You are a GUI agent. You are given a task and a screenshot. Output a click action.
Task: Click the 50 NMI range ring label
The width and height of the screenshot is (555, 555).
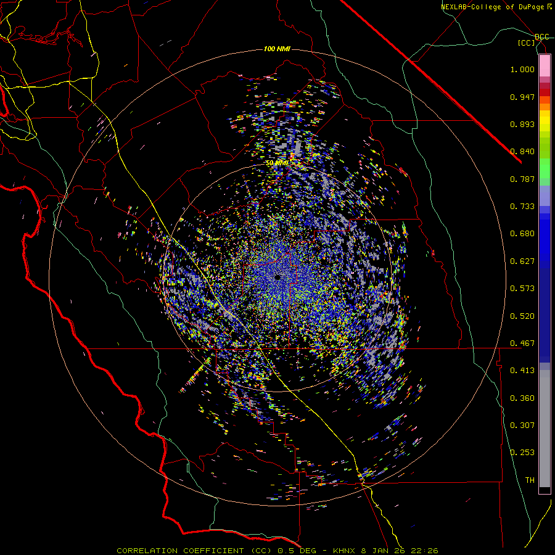277,163
